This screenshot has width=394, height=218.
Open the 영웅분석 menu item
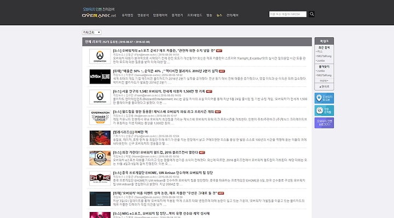coord(143,15)
